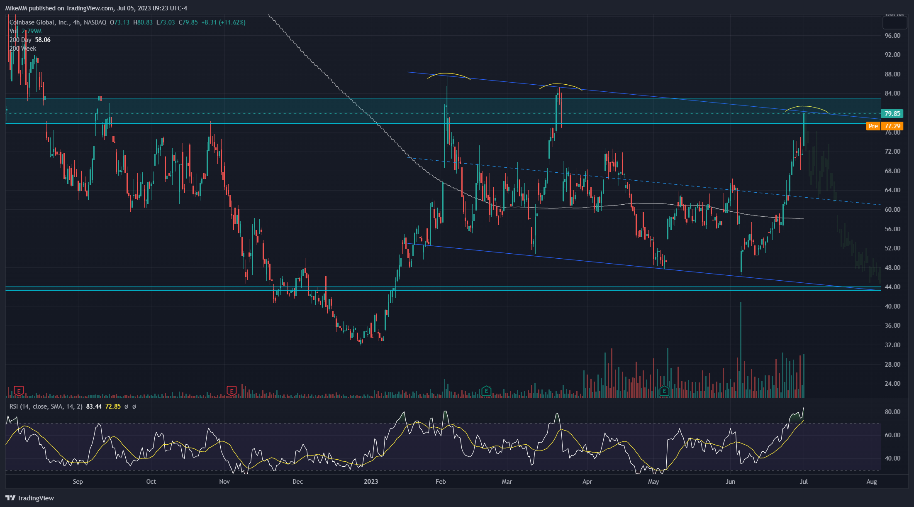
Task: Click the 60.00 label on the price scale
Action: (x=892, y=210)
